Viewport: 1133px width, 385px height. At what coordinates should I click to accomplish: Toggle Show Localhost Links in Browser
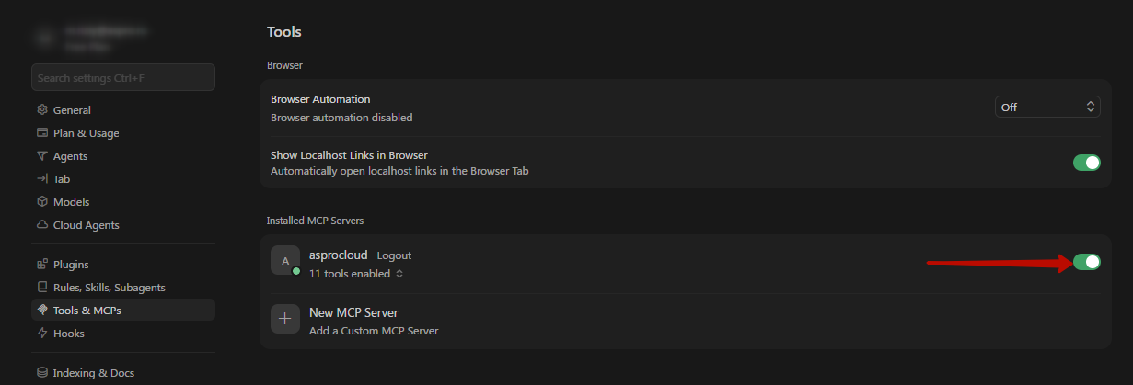pos(1086,163)
